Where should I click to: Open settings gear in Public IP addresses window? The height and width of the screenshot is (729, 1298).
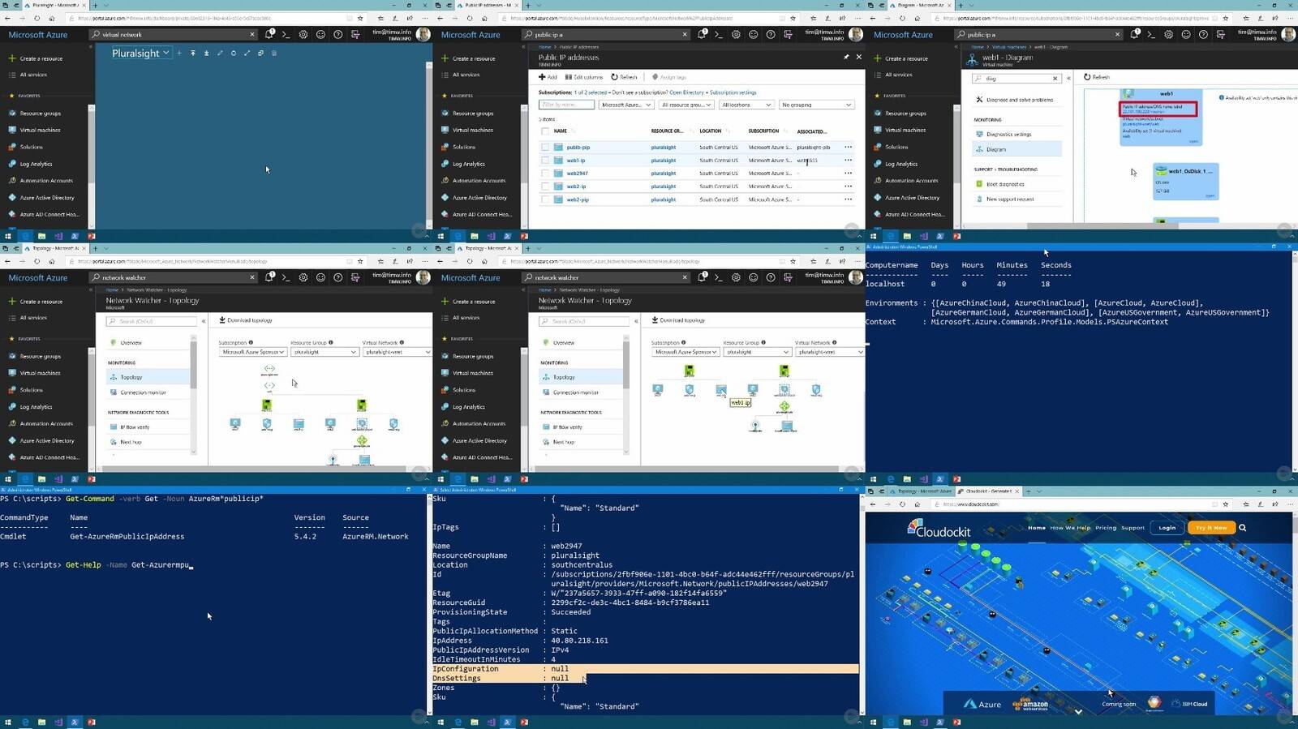coord(736,34)
